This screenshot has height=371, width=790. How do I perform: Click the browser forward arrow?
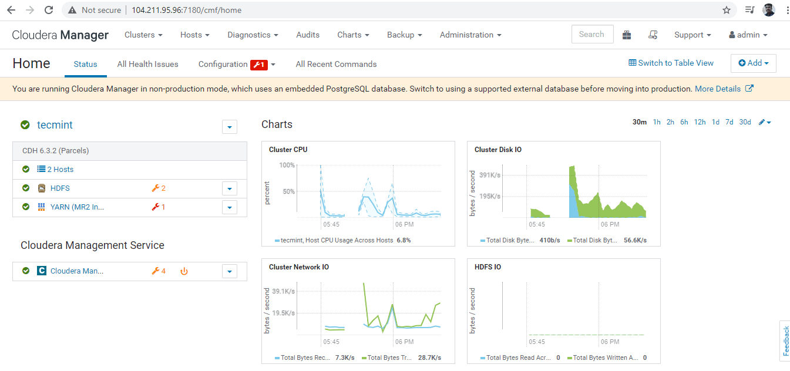pyautogui.click(x=30, y=10)
